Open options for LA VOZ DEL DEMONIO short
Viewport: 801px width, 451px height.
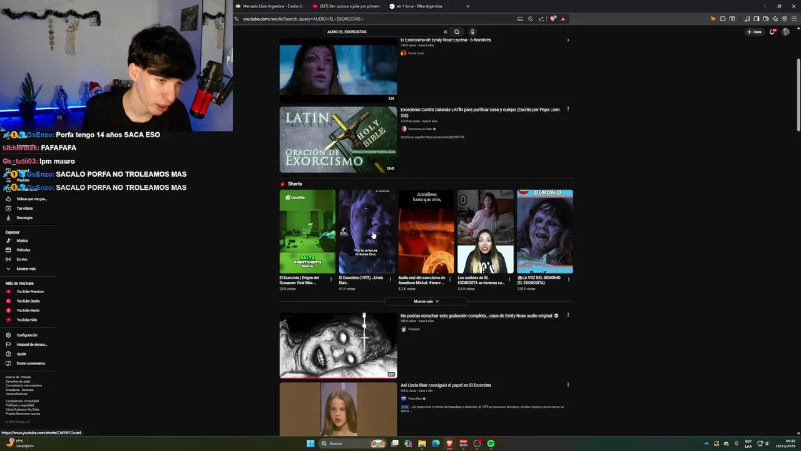click(568, 279)
